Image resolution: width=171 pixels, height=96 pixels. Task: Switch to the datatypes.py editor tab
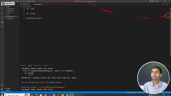tap(25, 4)
